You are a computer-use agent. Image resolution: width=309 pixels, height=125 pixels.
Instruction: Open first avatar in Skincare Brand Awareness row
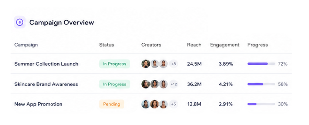(x=146, y=84)
